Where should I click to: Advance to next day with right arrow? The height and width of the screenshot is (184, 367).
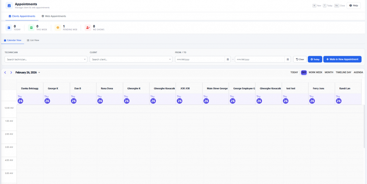pyautogui.click(x=11, y=73)
